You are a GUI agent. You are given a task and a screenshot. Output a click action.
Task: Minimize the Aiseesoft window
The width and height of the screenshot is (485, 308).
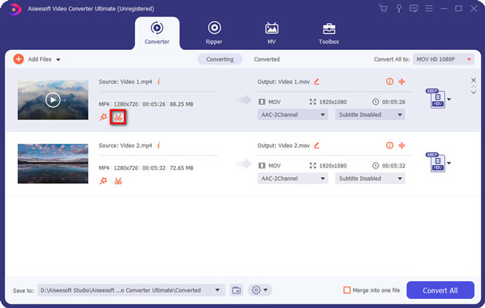[444, 8]
